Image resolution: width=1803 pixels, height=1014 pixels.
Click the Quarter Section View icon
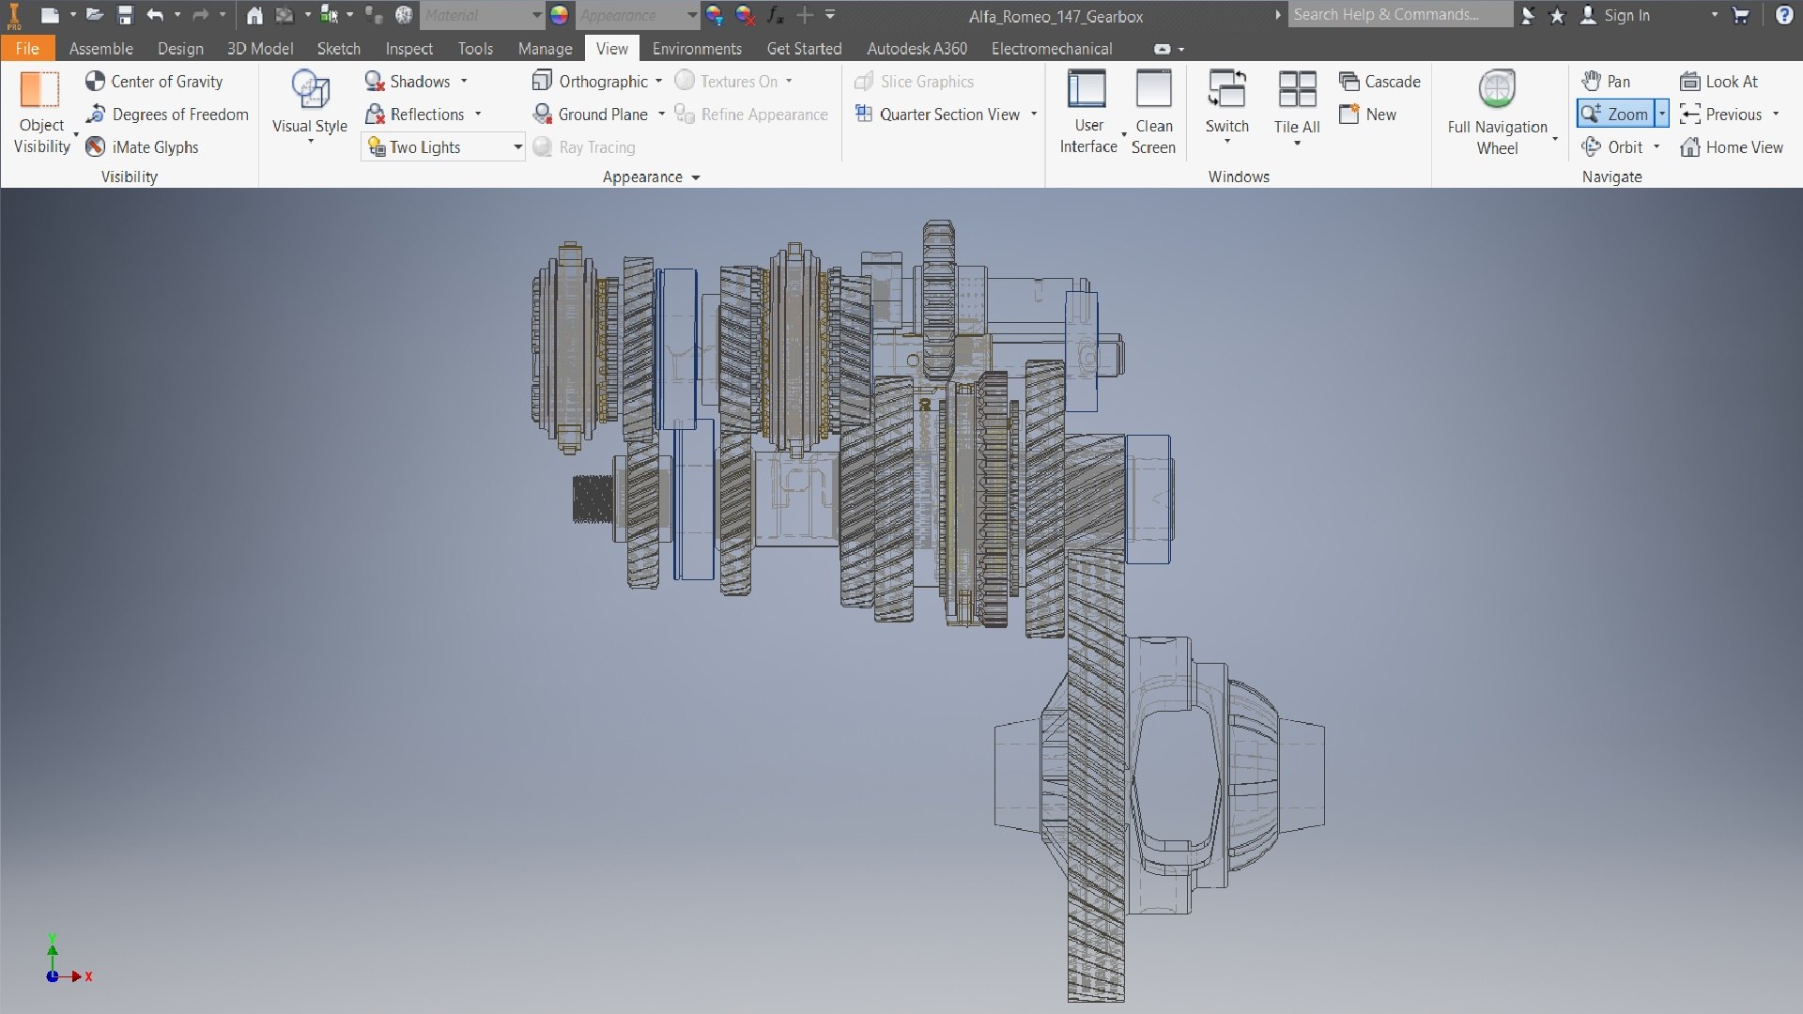(x=864, y=115)
